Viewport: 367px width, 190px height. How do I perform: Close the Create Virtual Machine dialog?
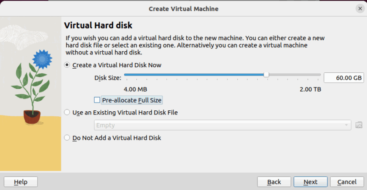(x=359, y=9)
